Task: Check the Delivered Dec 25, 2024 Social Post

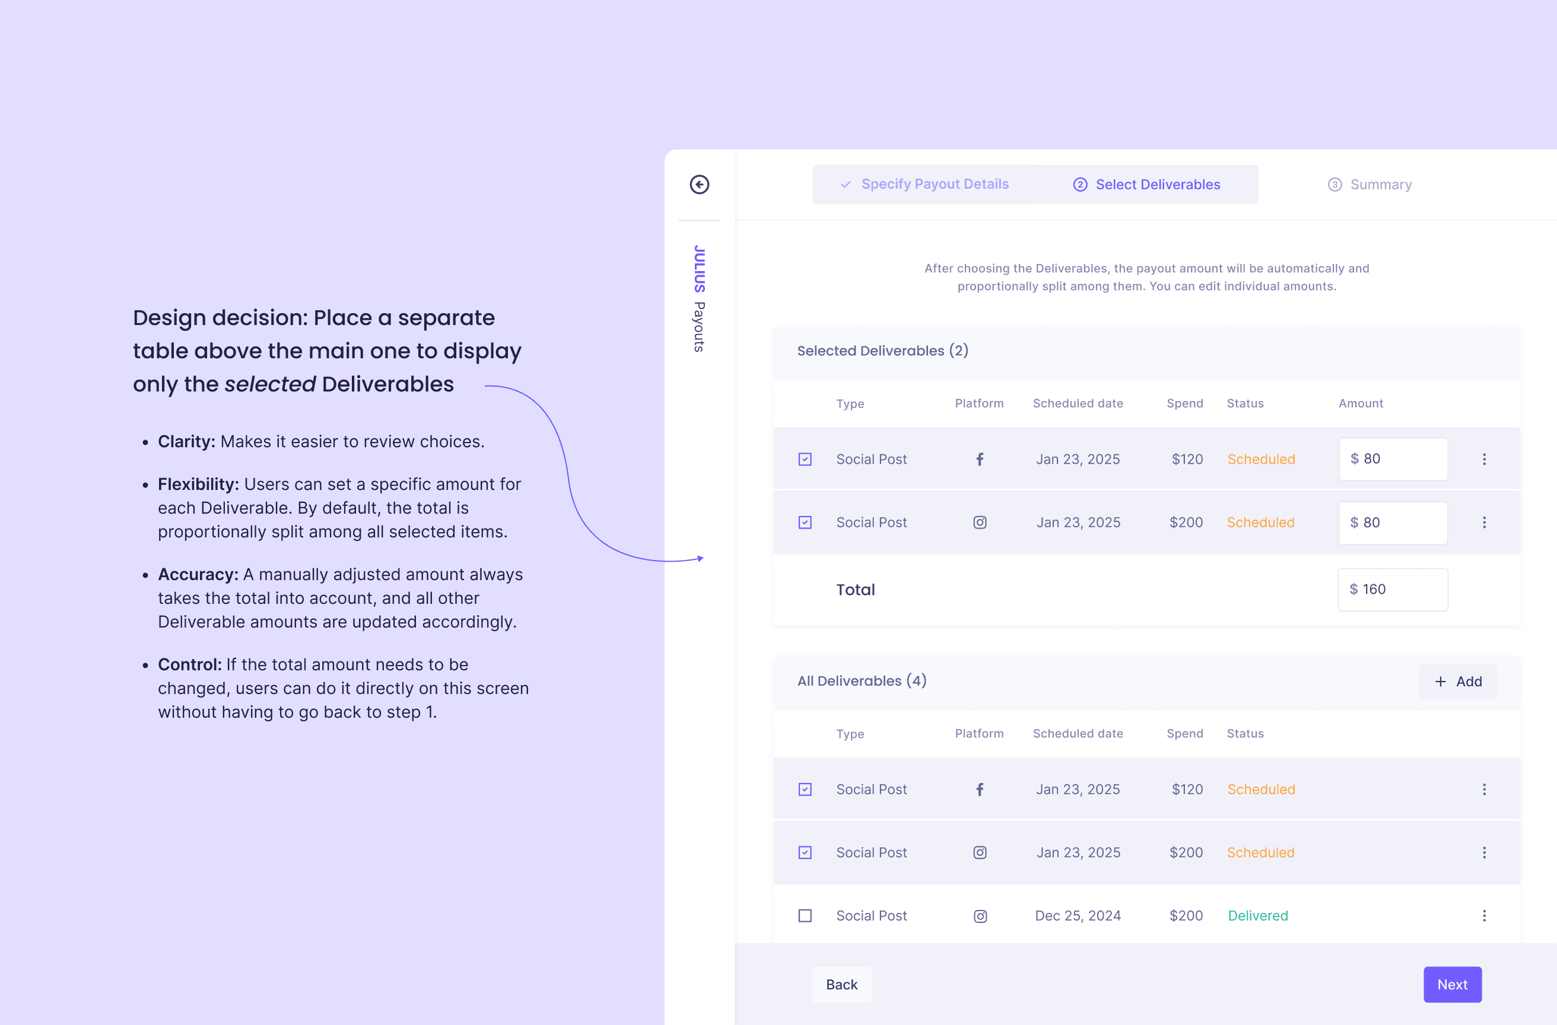Action: click(805, 916)
